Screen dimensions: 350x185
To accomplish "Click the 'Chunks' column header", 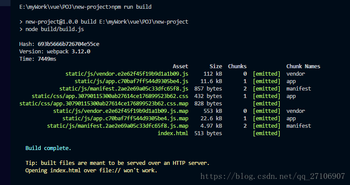I will pyautogui.click(x=237, y=66).
